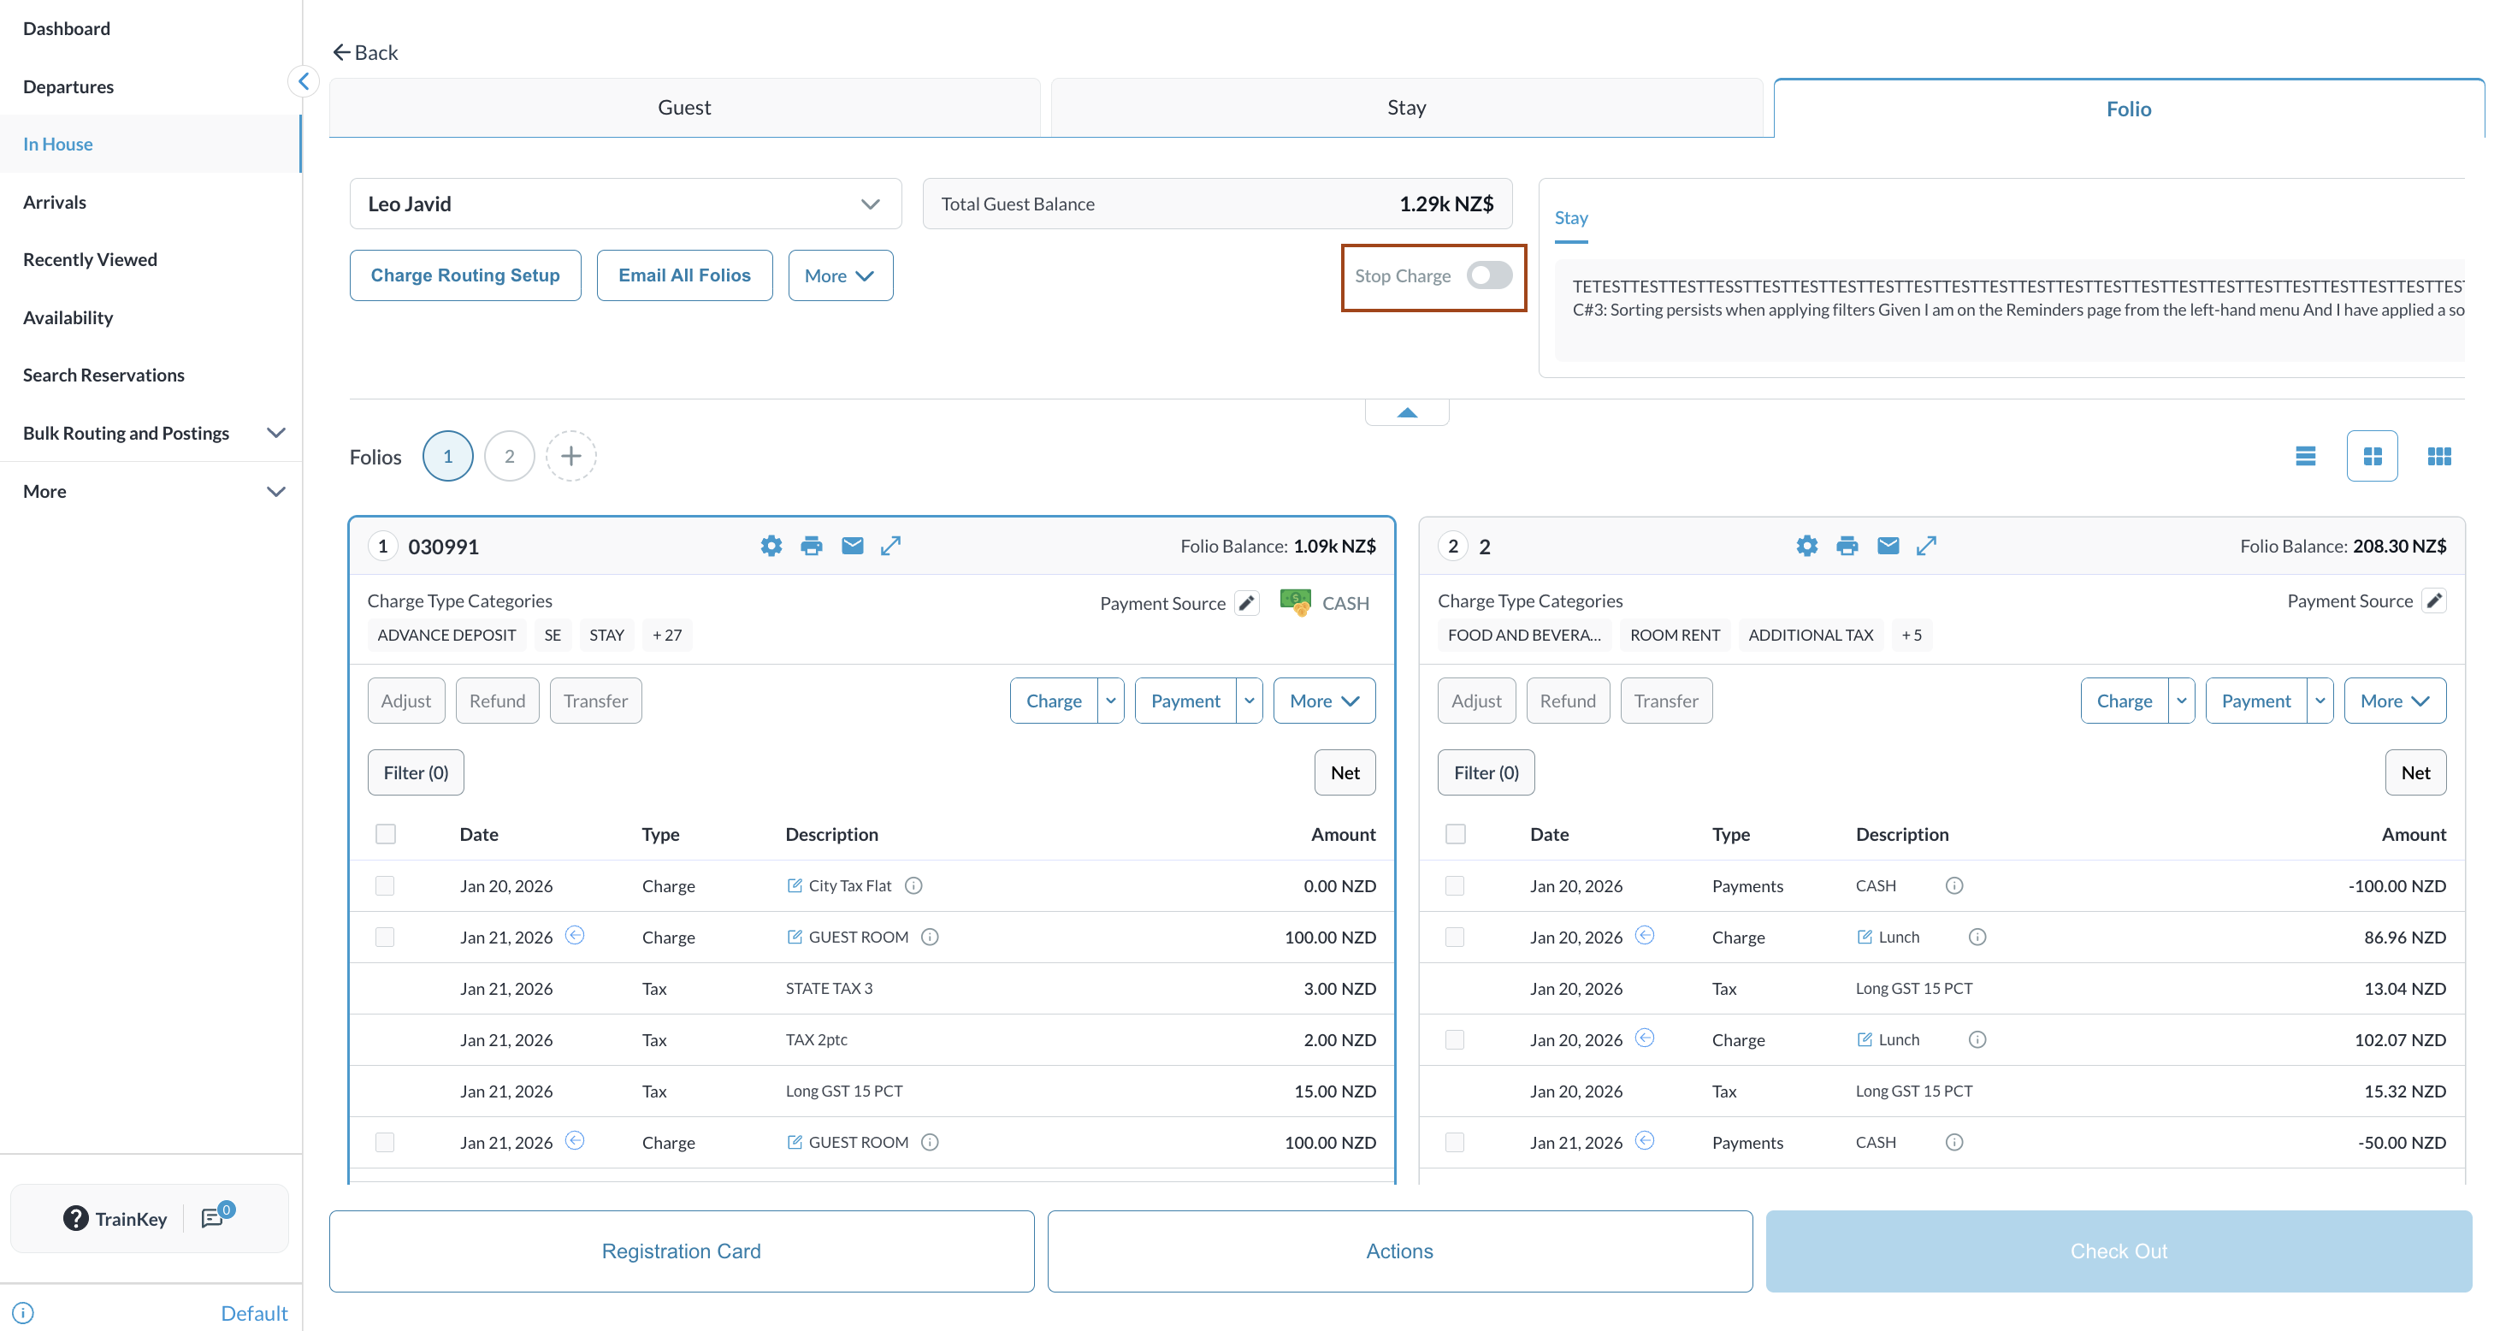This screenshot has width=2506, height=1331.
Task: Edit Payment Source of folio 030991
Action: coord(1246,602)
